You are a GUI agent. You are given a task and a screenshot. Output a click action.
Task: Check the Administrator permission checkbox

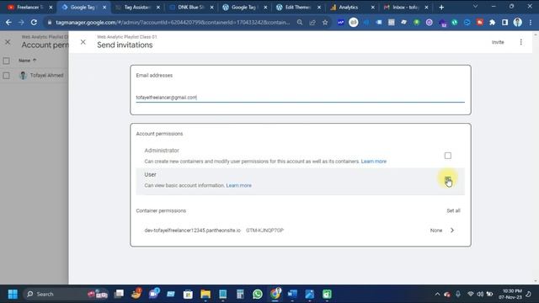click(x=447, y=156)
